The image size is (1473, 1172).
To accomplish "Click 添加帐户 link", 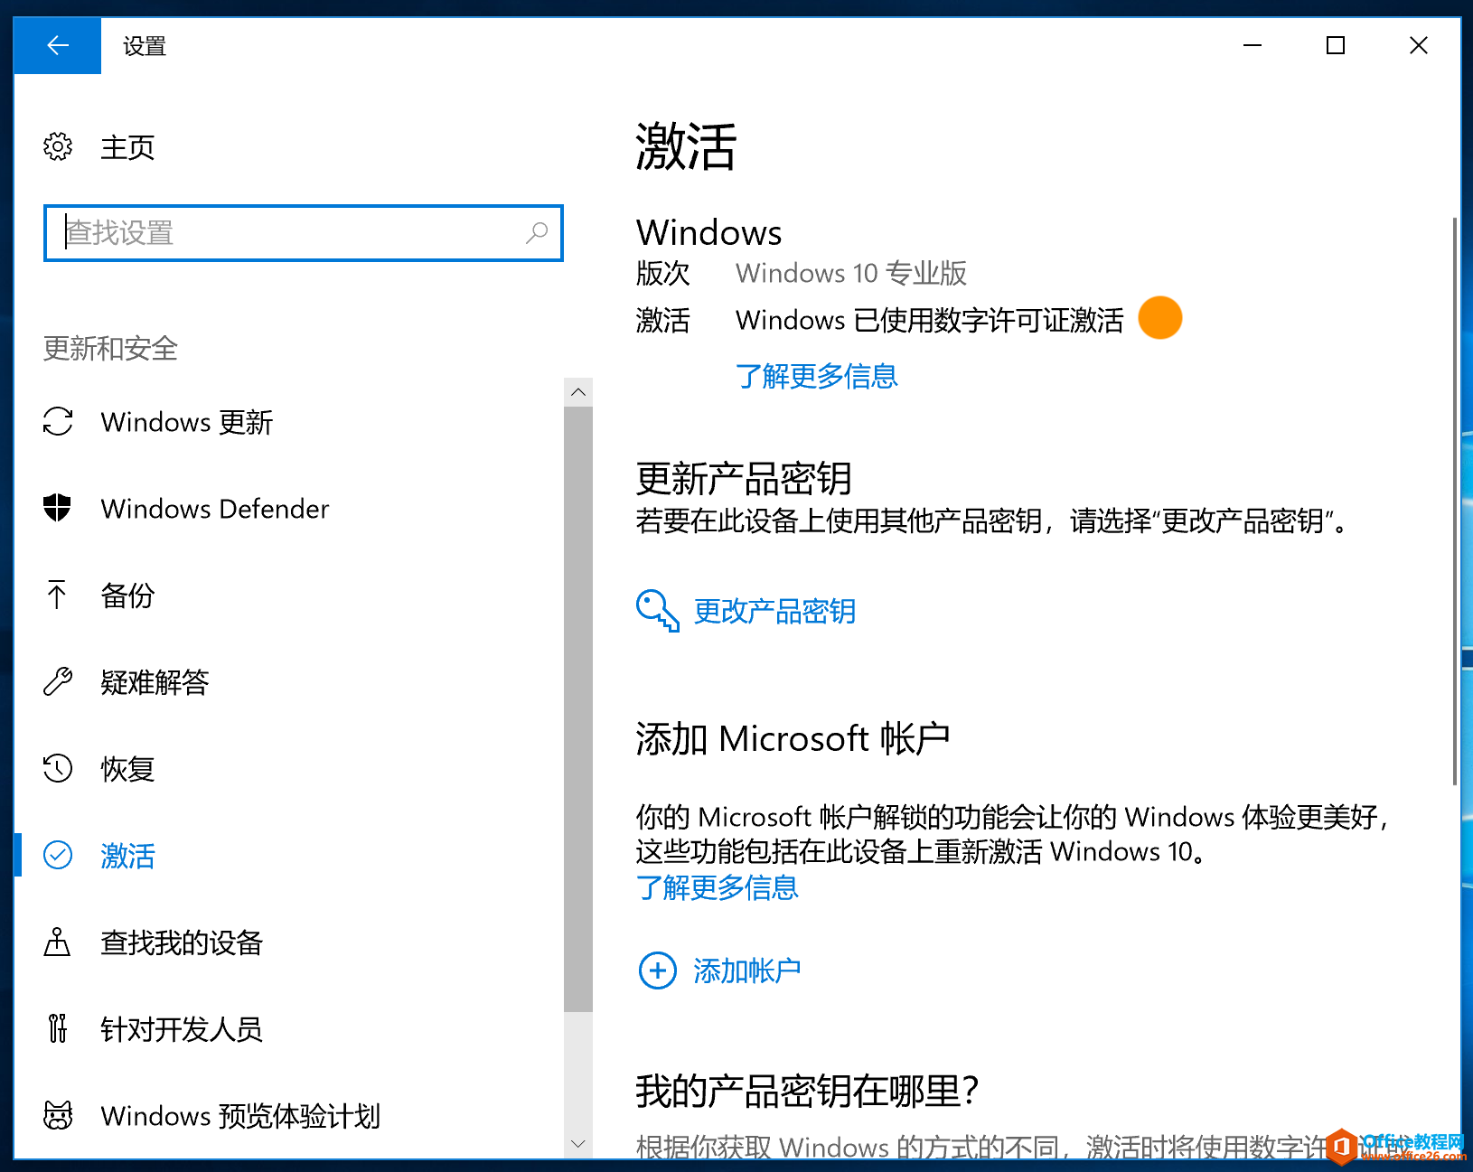I will tap(747, 971).
